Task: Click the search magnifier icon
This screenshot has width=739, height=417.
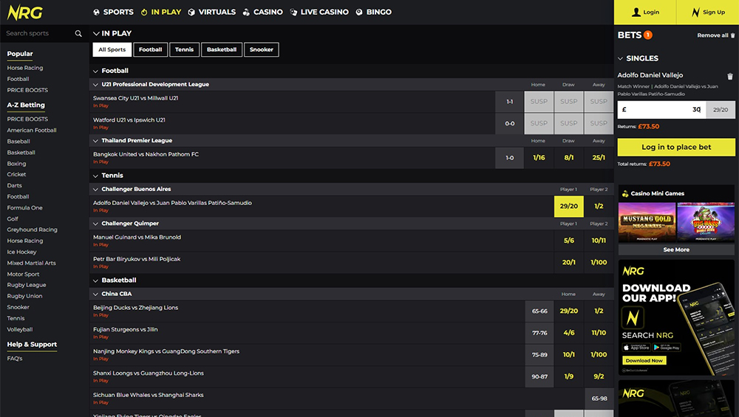Action: click(78, 33)
